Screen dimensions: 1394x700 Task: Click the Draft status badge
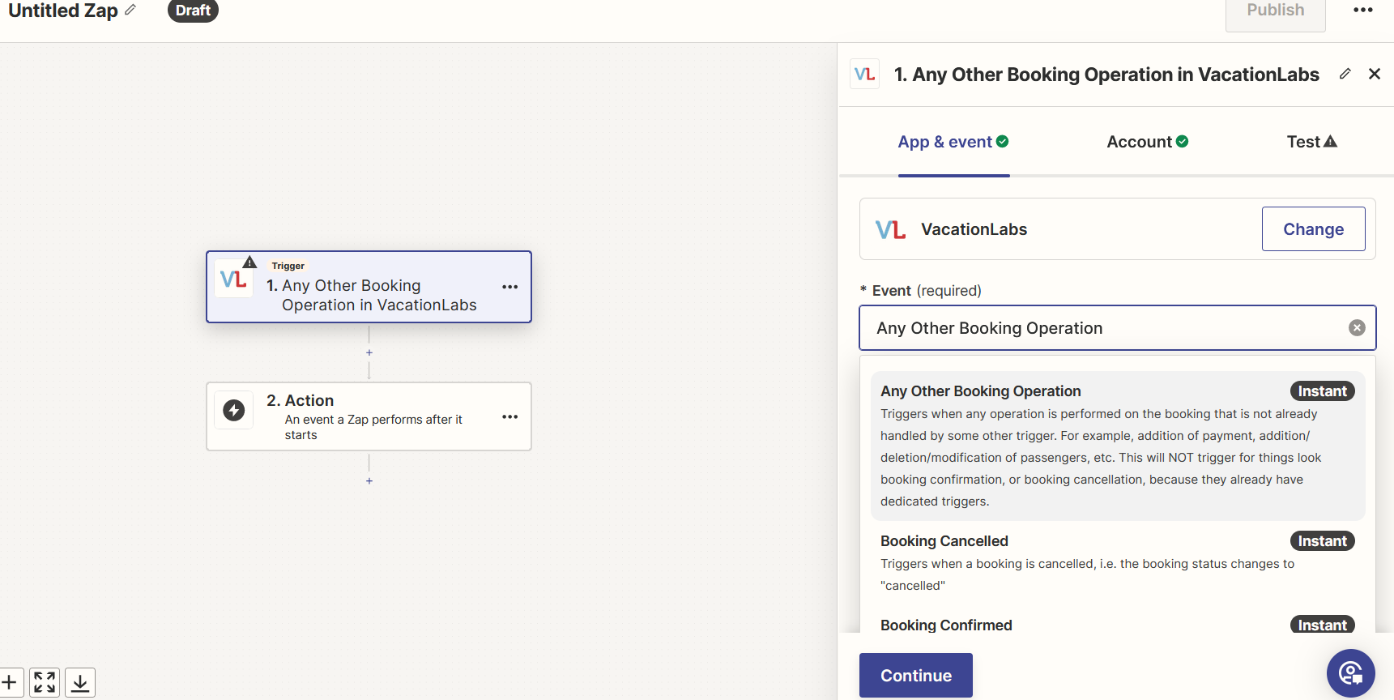(193, 11)
